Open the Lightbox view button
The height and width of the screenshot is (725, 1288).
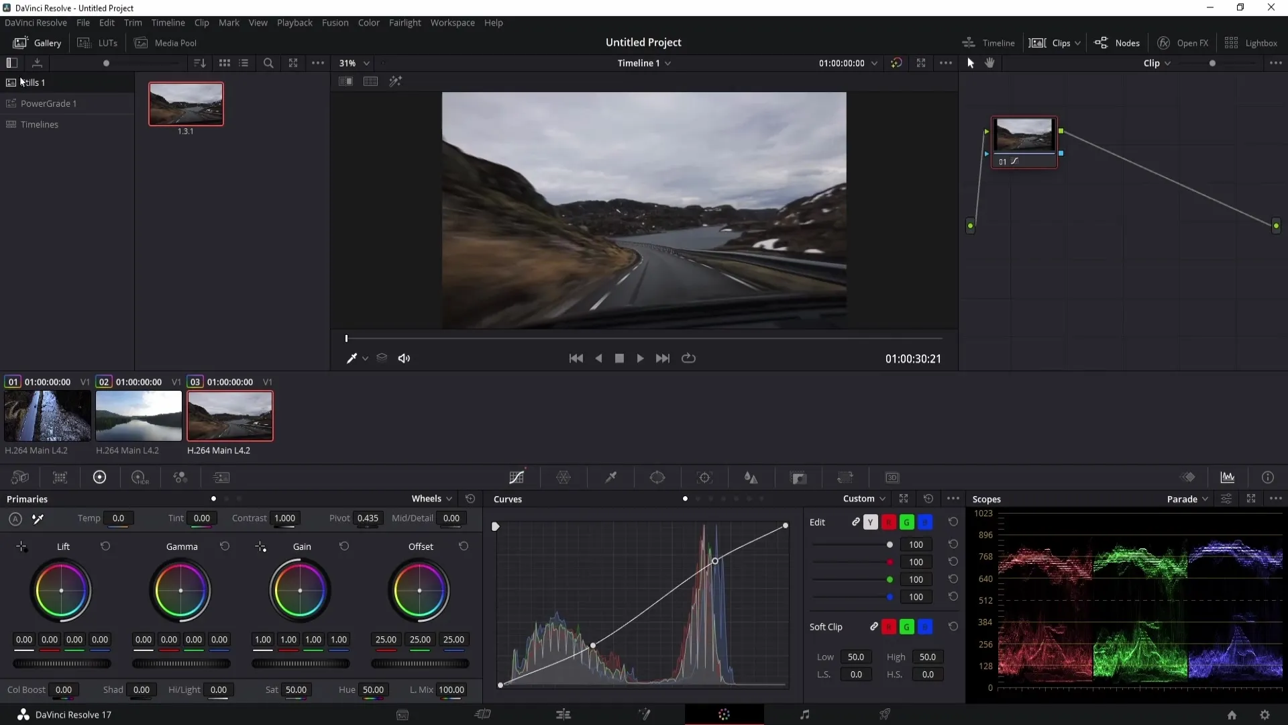tap(1250, 43)
